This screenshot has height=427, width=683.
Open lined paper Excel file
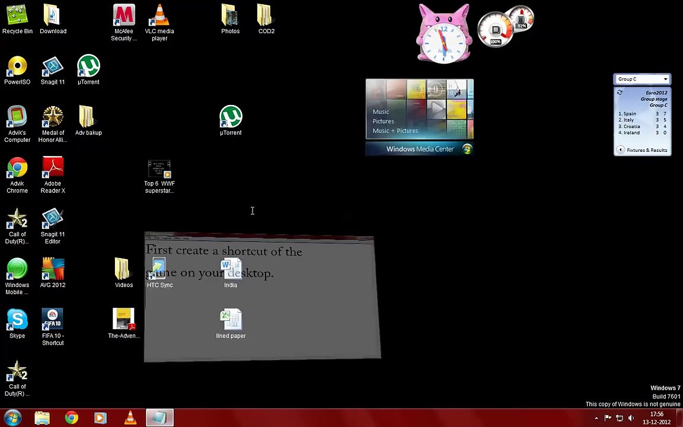231,324
